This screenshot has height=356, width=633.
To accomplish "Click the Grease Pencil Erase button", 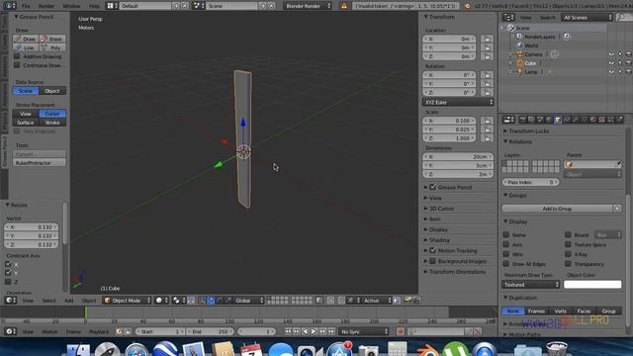I will pyautogui.click(x=52, y=39).
